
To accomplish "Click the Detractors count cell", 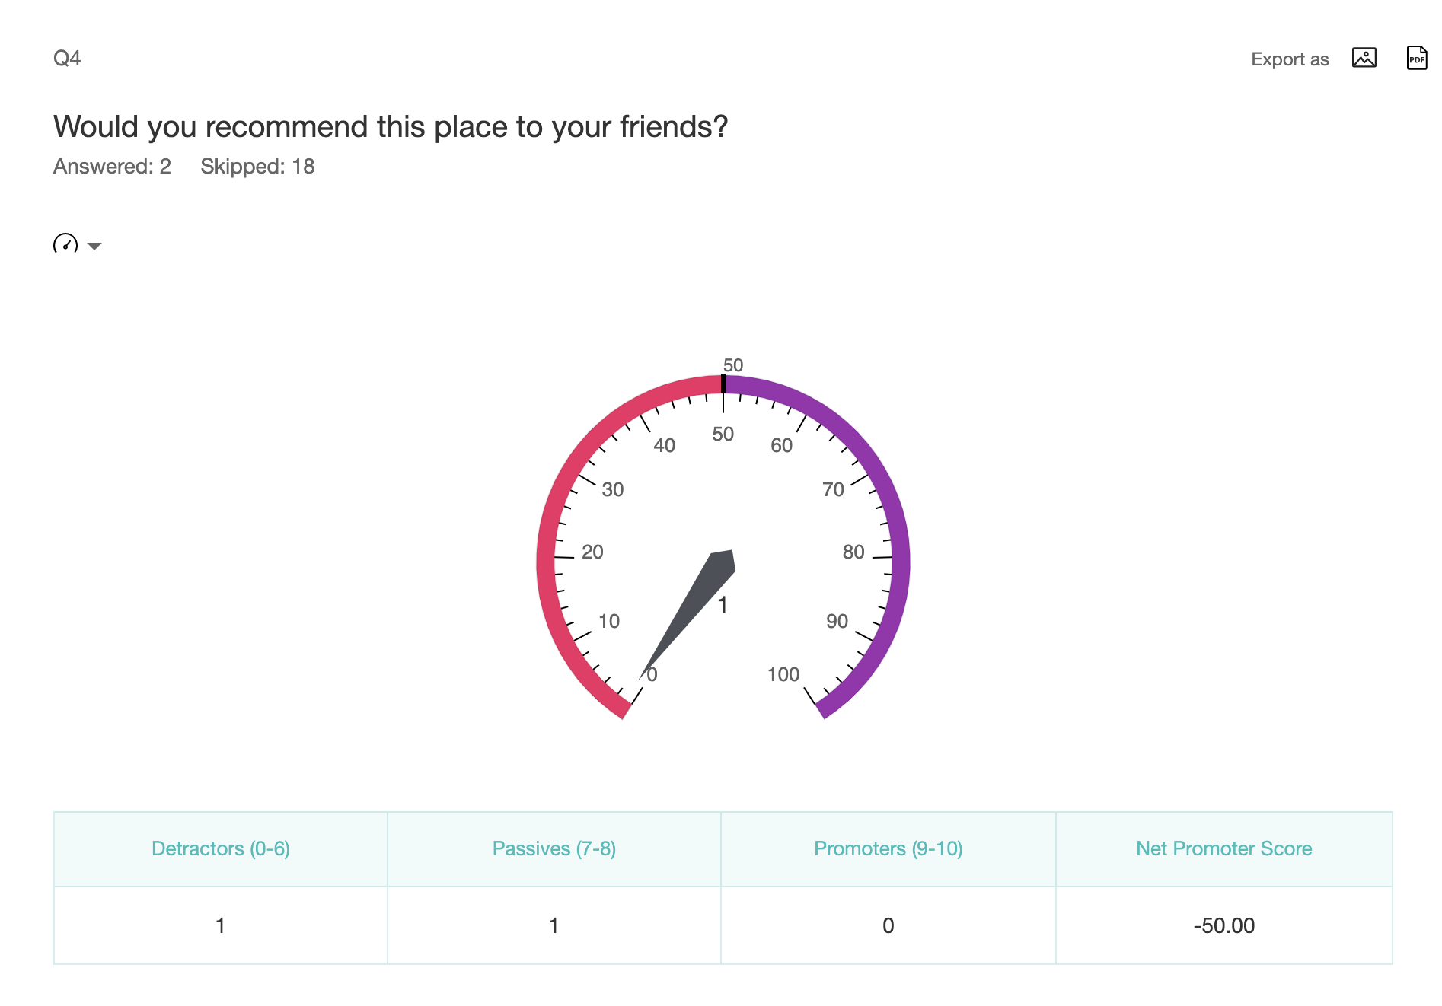I will [x=221, y=925].
